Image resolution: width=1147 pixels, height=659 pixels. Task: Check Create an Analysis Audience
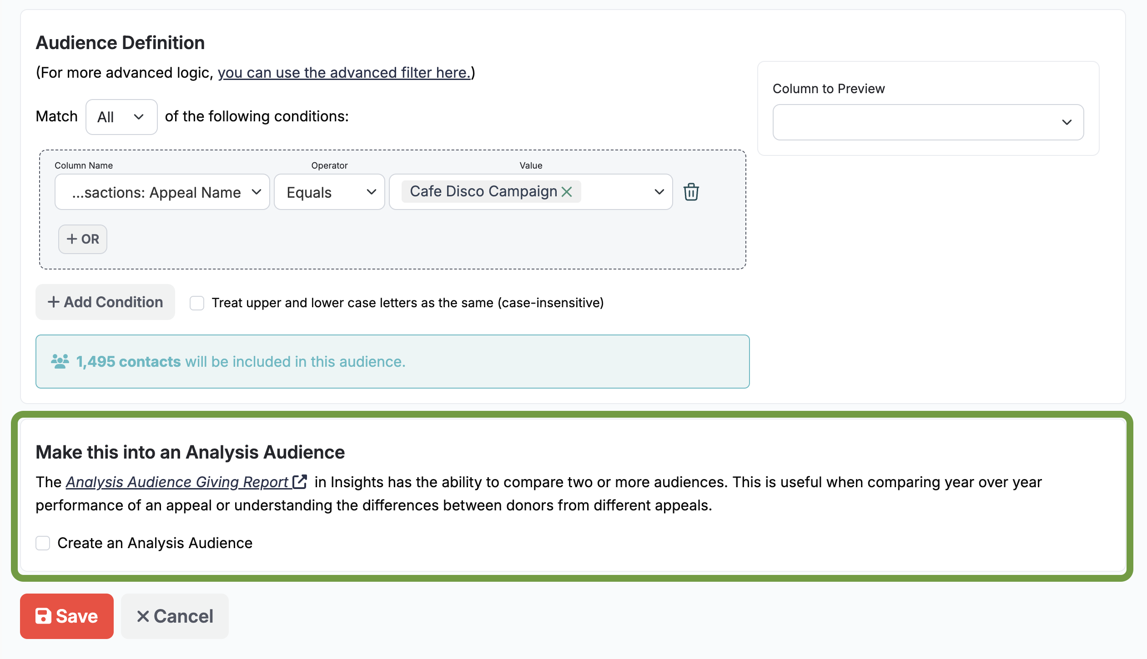tap(43, 543)
